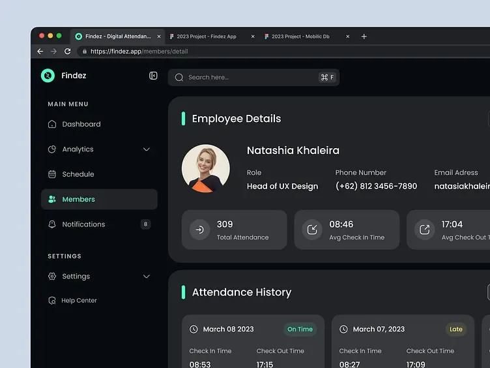Open a new browser tab with plus
This screenshot has width=490, height=368.
click(x=364, y=37)
